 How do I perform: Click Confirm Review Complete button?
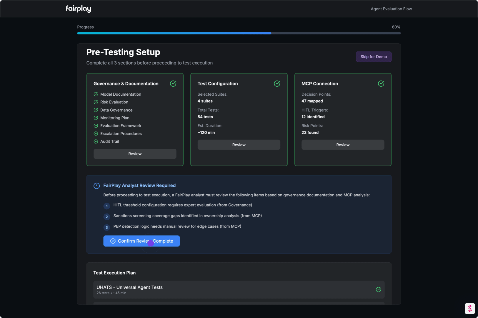tap(141, 241)
